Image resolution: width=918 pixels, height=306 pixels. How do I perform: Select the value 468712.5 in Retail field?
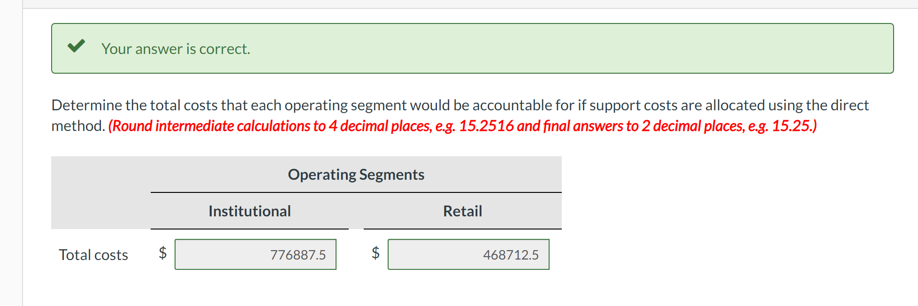coord(511,255)
